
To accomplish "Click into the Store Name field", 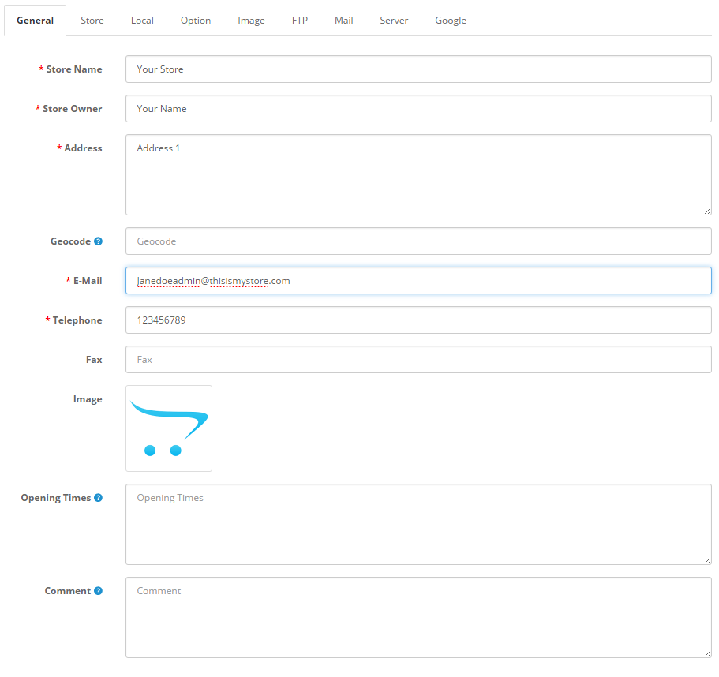I will point(418,69).
